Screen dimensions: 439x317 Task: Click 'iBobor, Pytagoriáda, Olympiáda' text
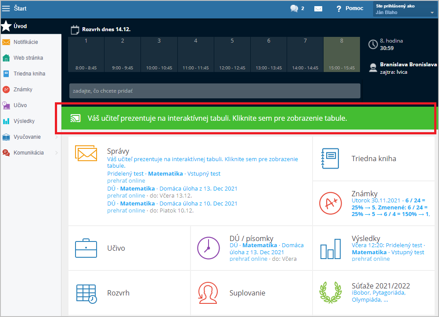click(x=378, y=296)
